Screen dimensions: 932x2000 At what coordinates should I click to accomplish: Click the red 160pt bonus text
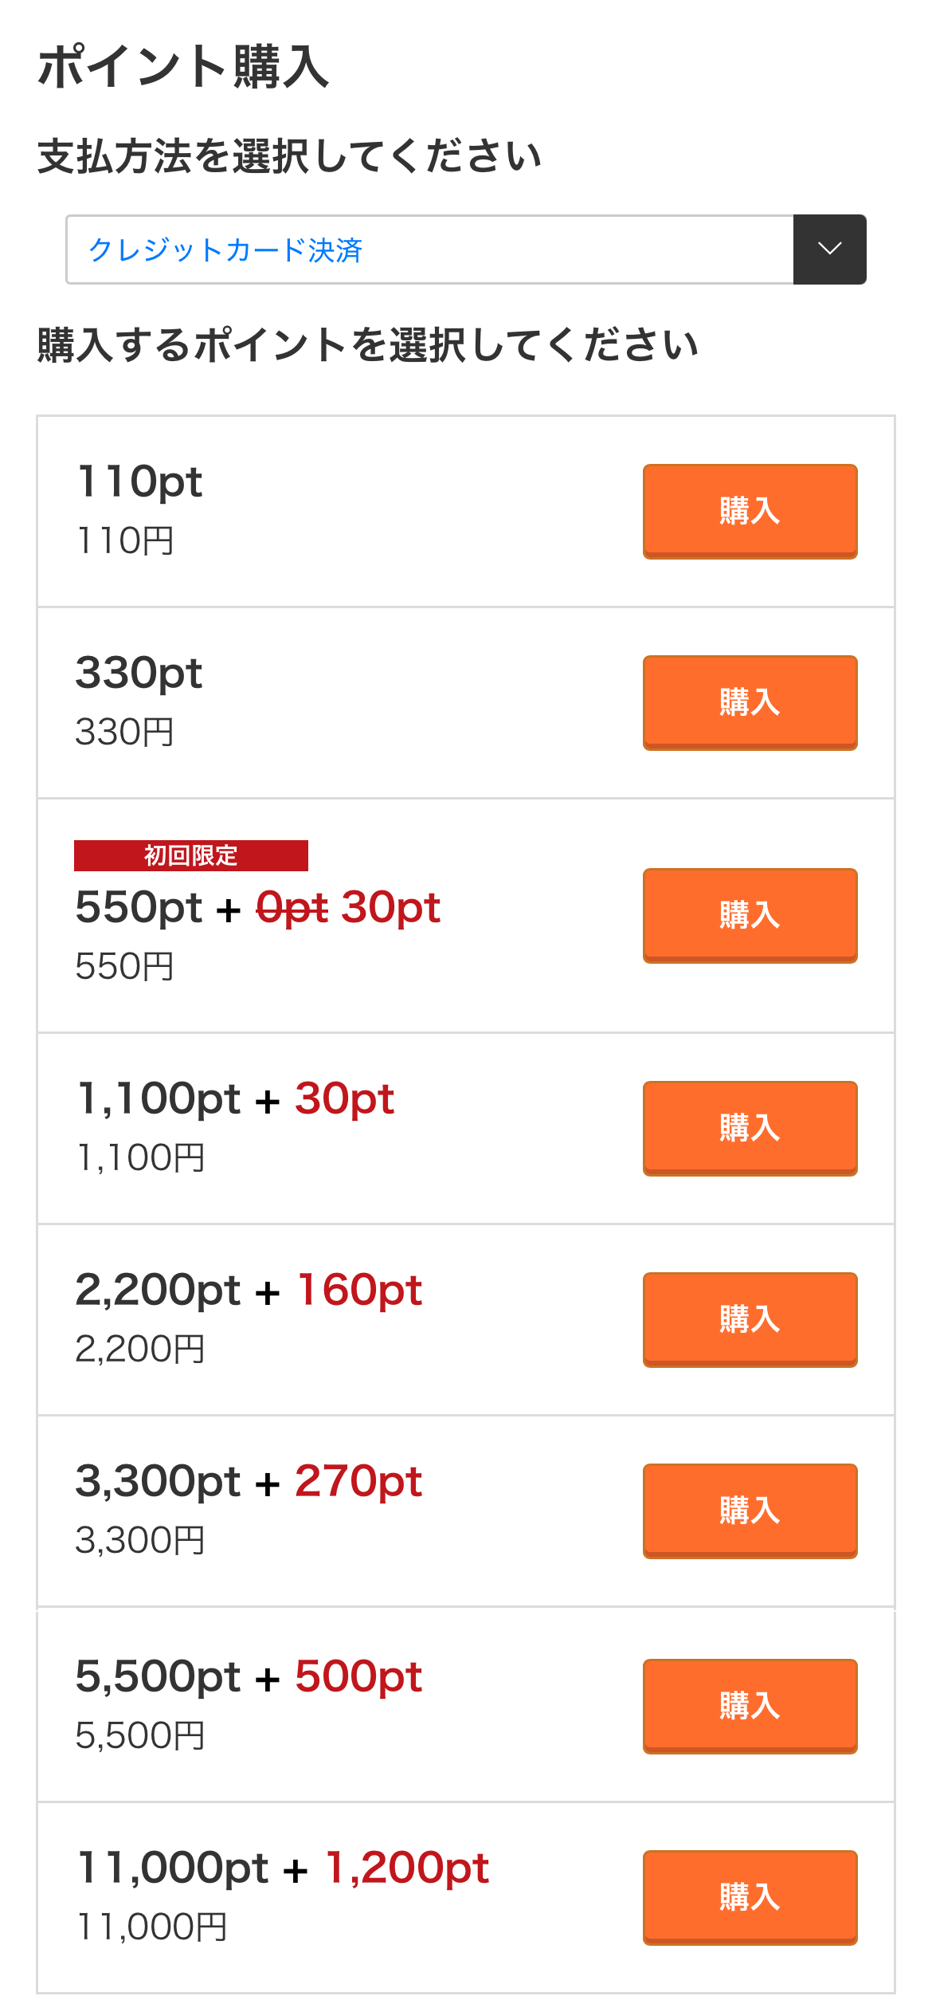[359, 1291]
